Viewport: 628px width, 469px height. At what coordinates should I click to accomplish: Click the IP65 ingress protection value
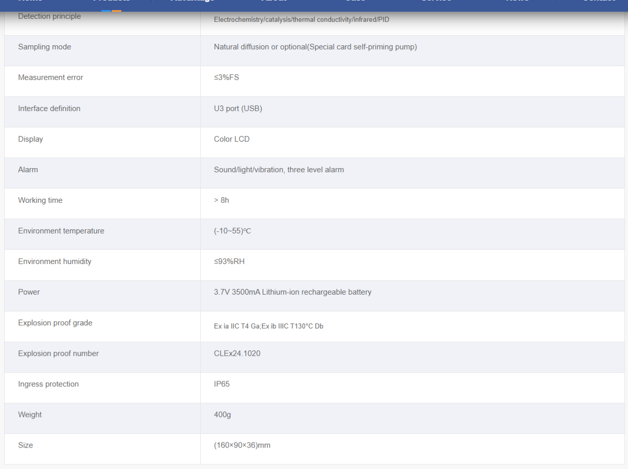pyautogui.click(x=222, y=384)
